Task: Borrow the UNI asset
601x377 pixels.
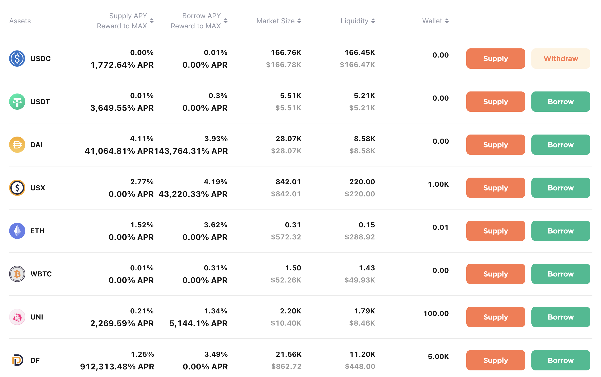Action: pos(560,317)
